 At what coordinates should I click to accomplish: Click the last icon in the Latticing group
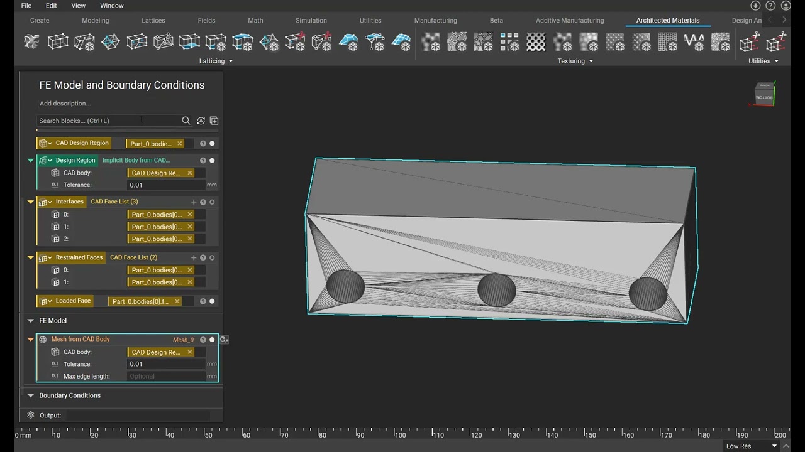coord(401,42)
